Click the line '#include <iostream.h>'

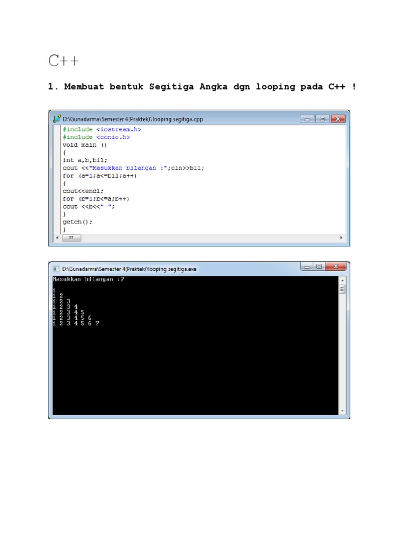point(102,130)
